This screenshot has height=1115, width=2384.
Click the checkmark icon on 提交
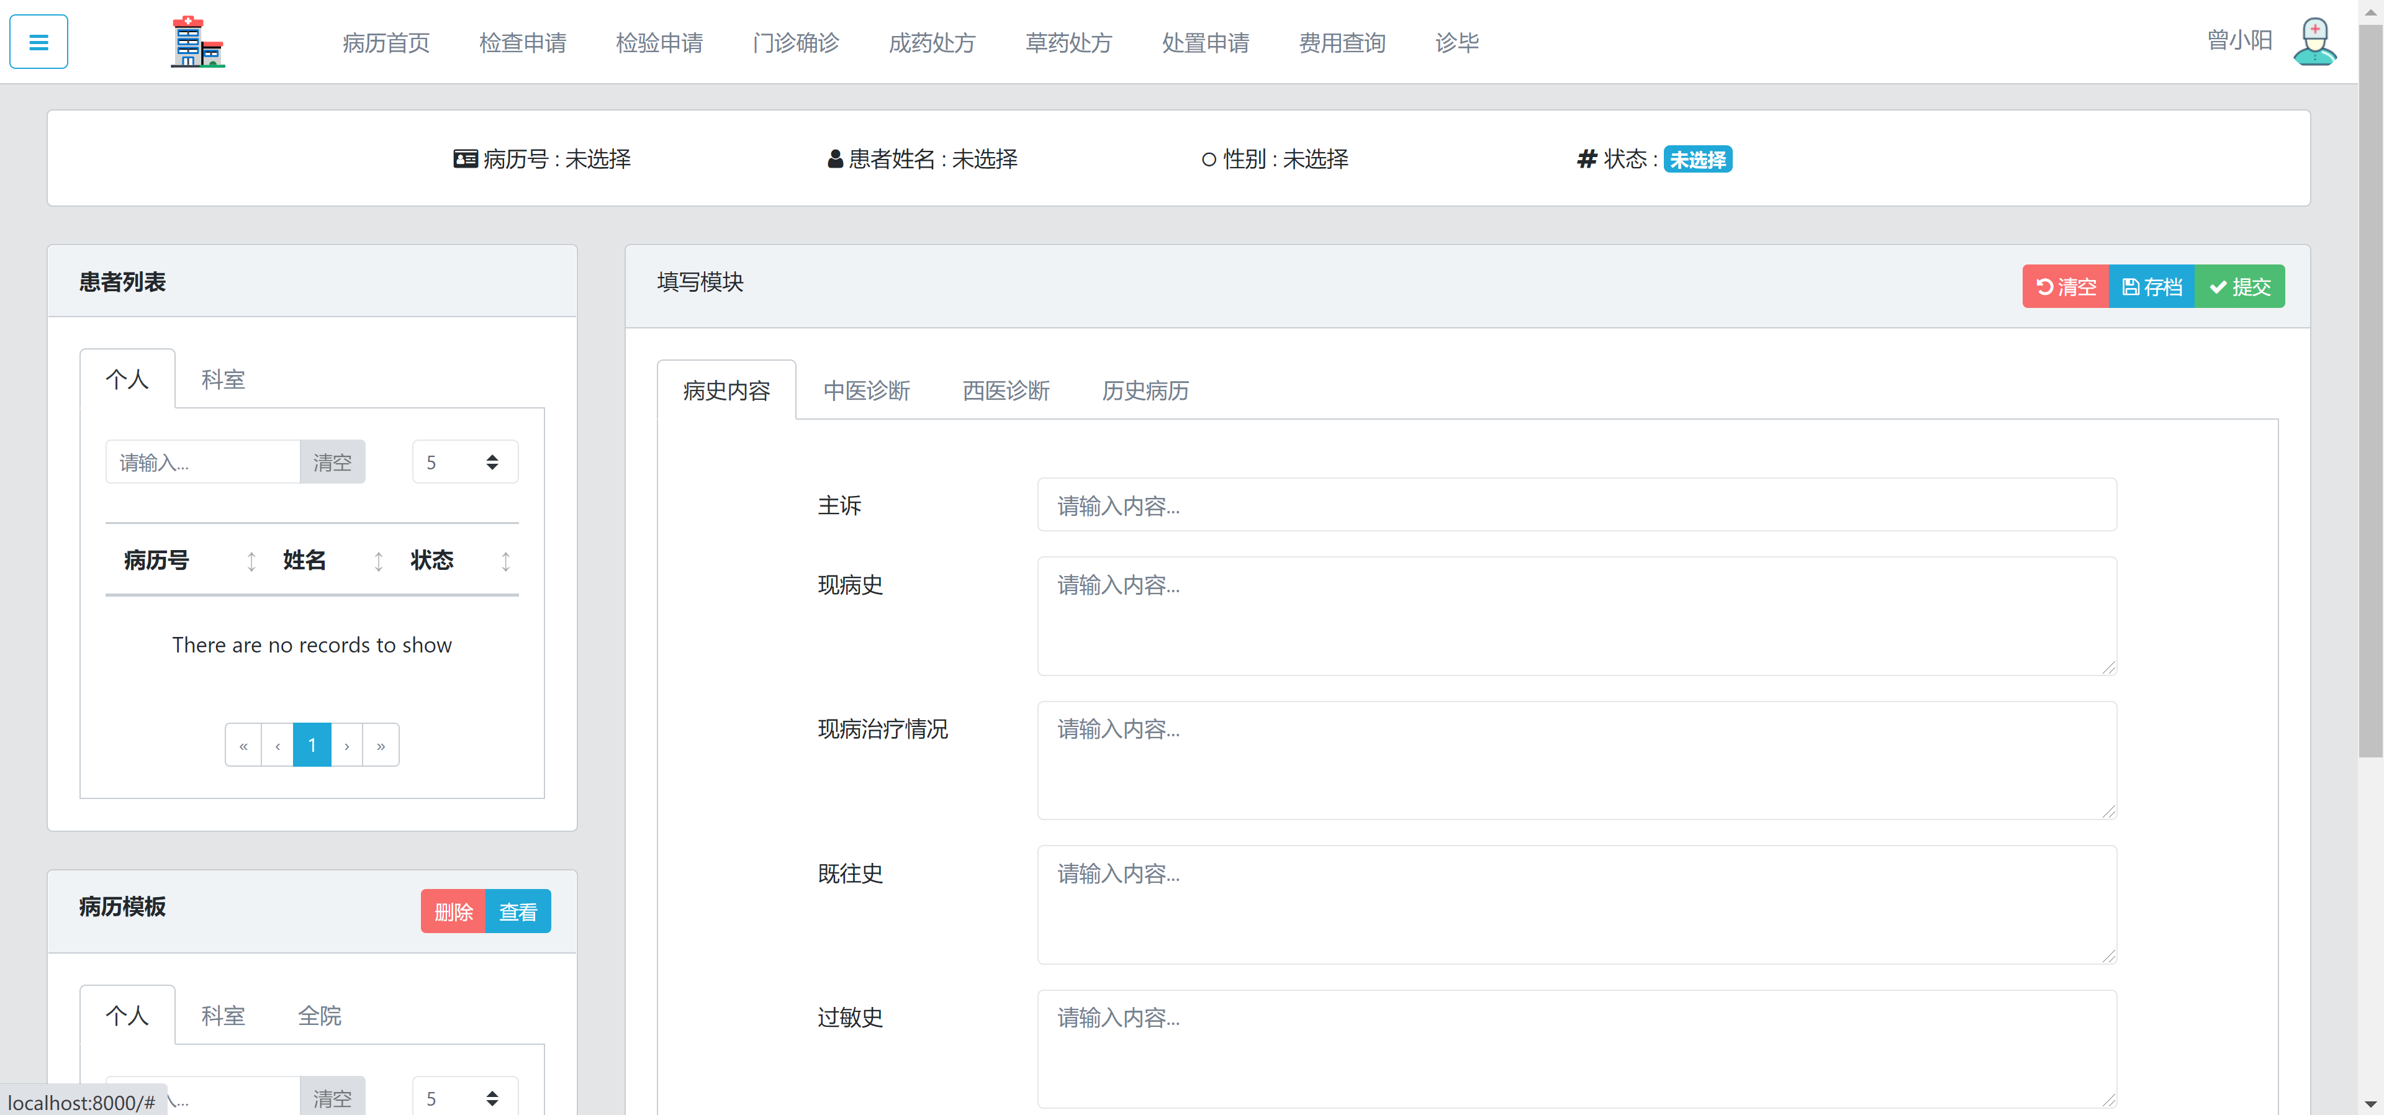2218,286
